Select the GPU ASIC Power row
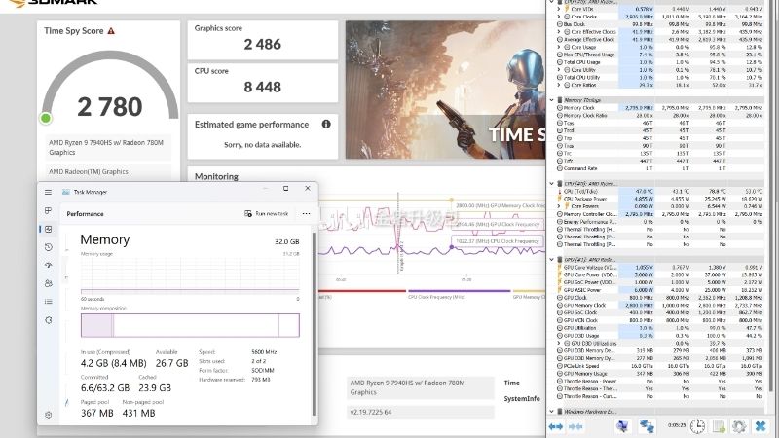Image resolution: width=779 pixels, height=438 pixels. pos(660,290)
